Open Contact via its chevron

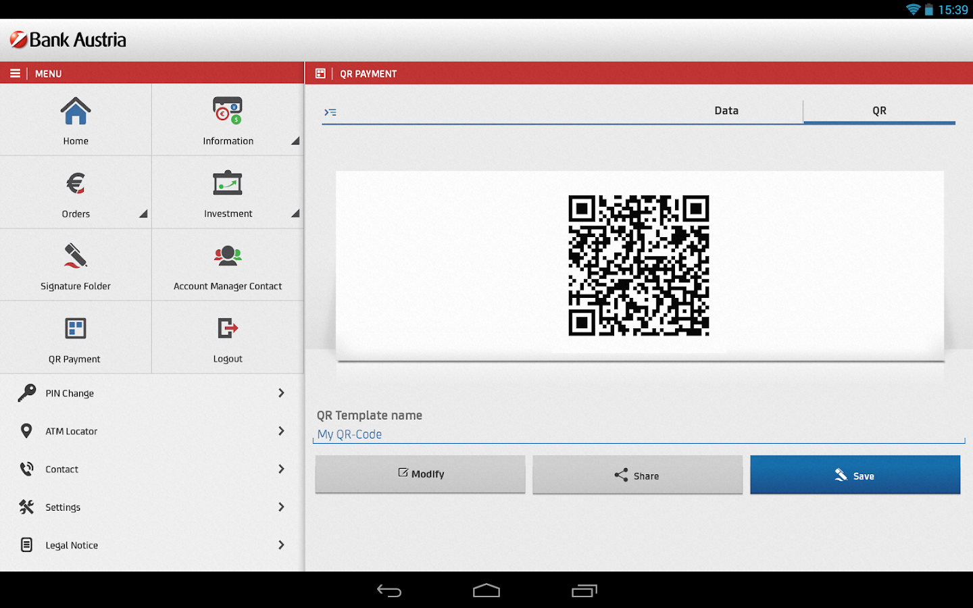coord(282,469)
